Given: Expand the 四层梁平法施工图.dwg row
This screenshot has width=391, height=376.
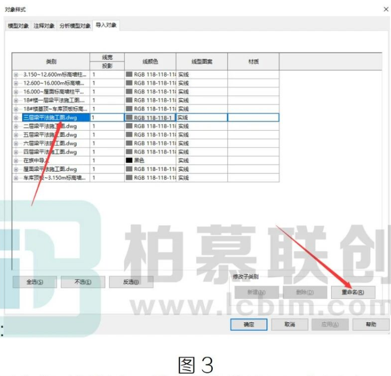Looking at the screenshot, I should point(16,152).
